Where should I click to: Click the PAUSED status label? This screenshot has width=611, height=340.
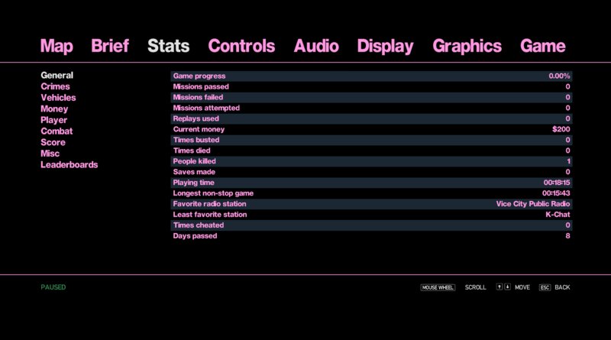point(53,287)
